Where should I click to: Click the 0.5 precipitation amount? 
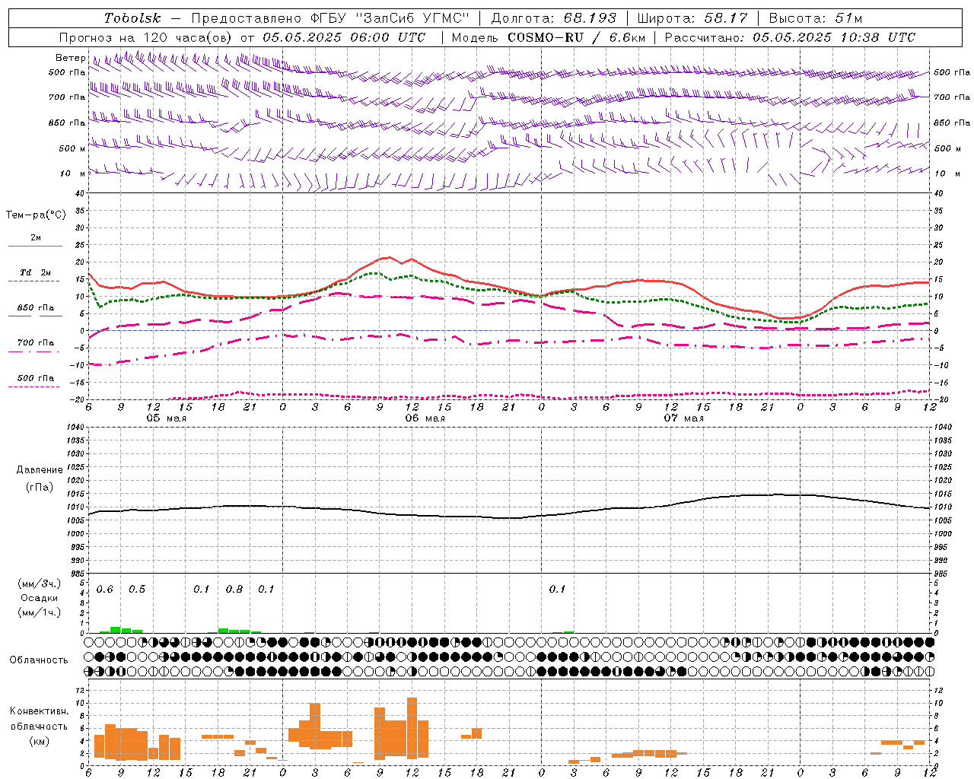click(137, 590)
